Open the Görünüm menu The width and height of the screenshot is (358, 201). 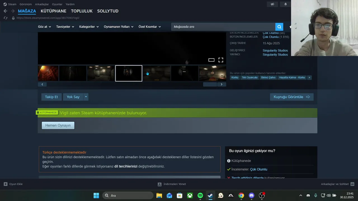[x=25, y=4]
